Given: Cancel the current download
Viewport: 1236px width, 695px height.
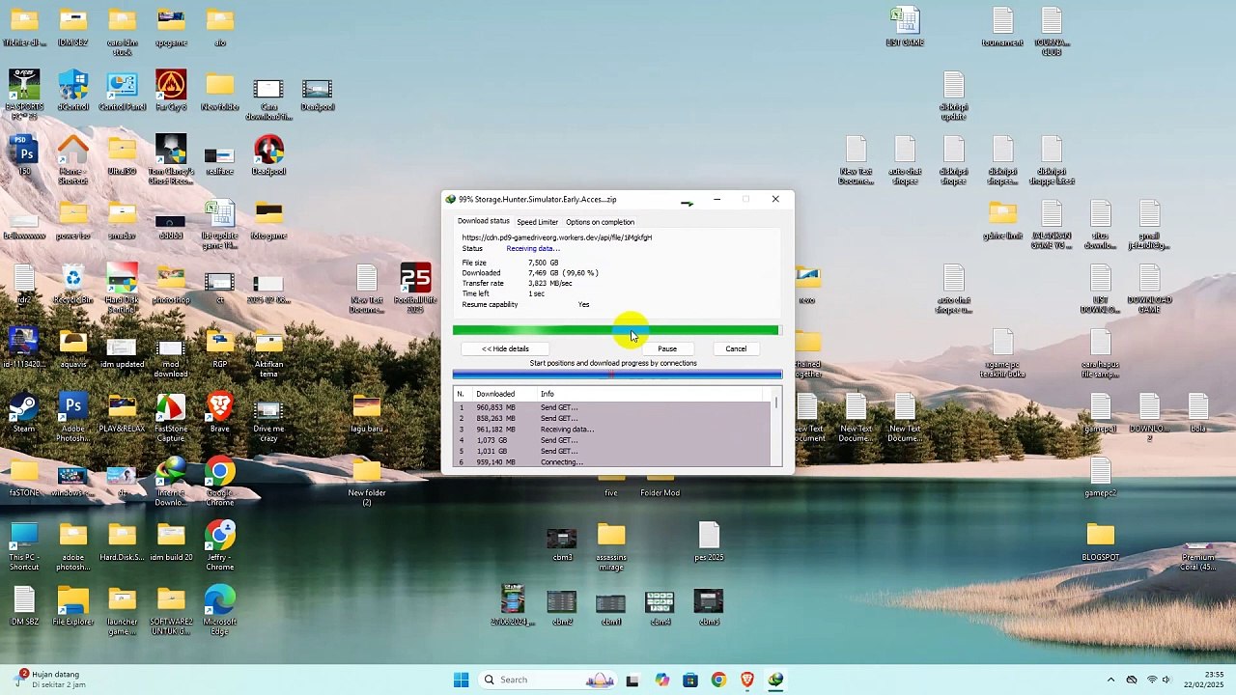Looking at the screenshot, I should coord(736,348).
